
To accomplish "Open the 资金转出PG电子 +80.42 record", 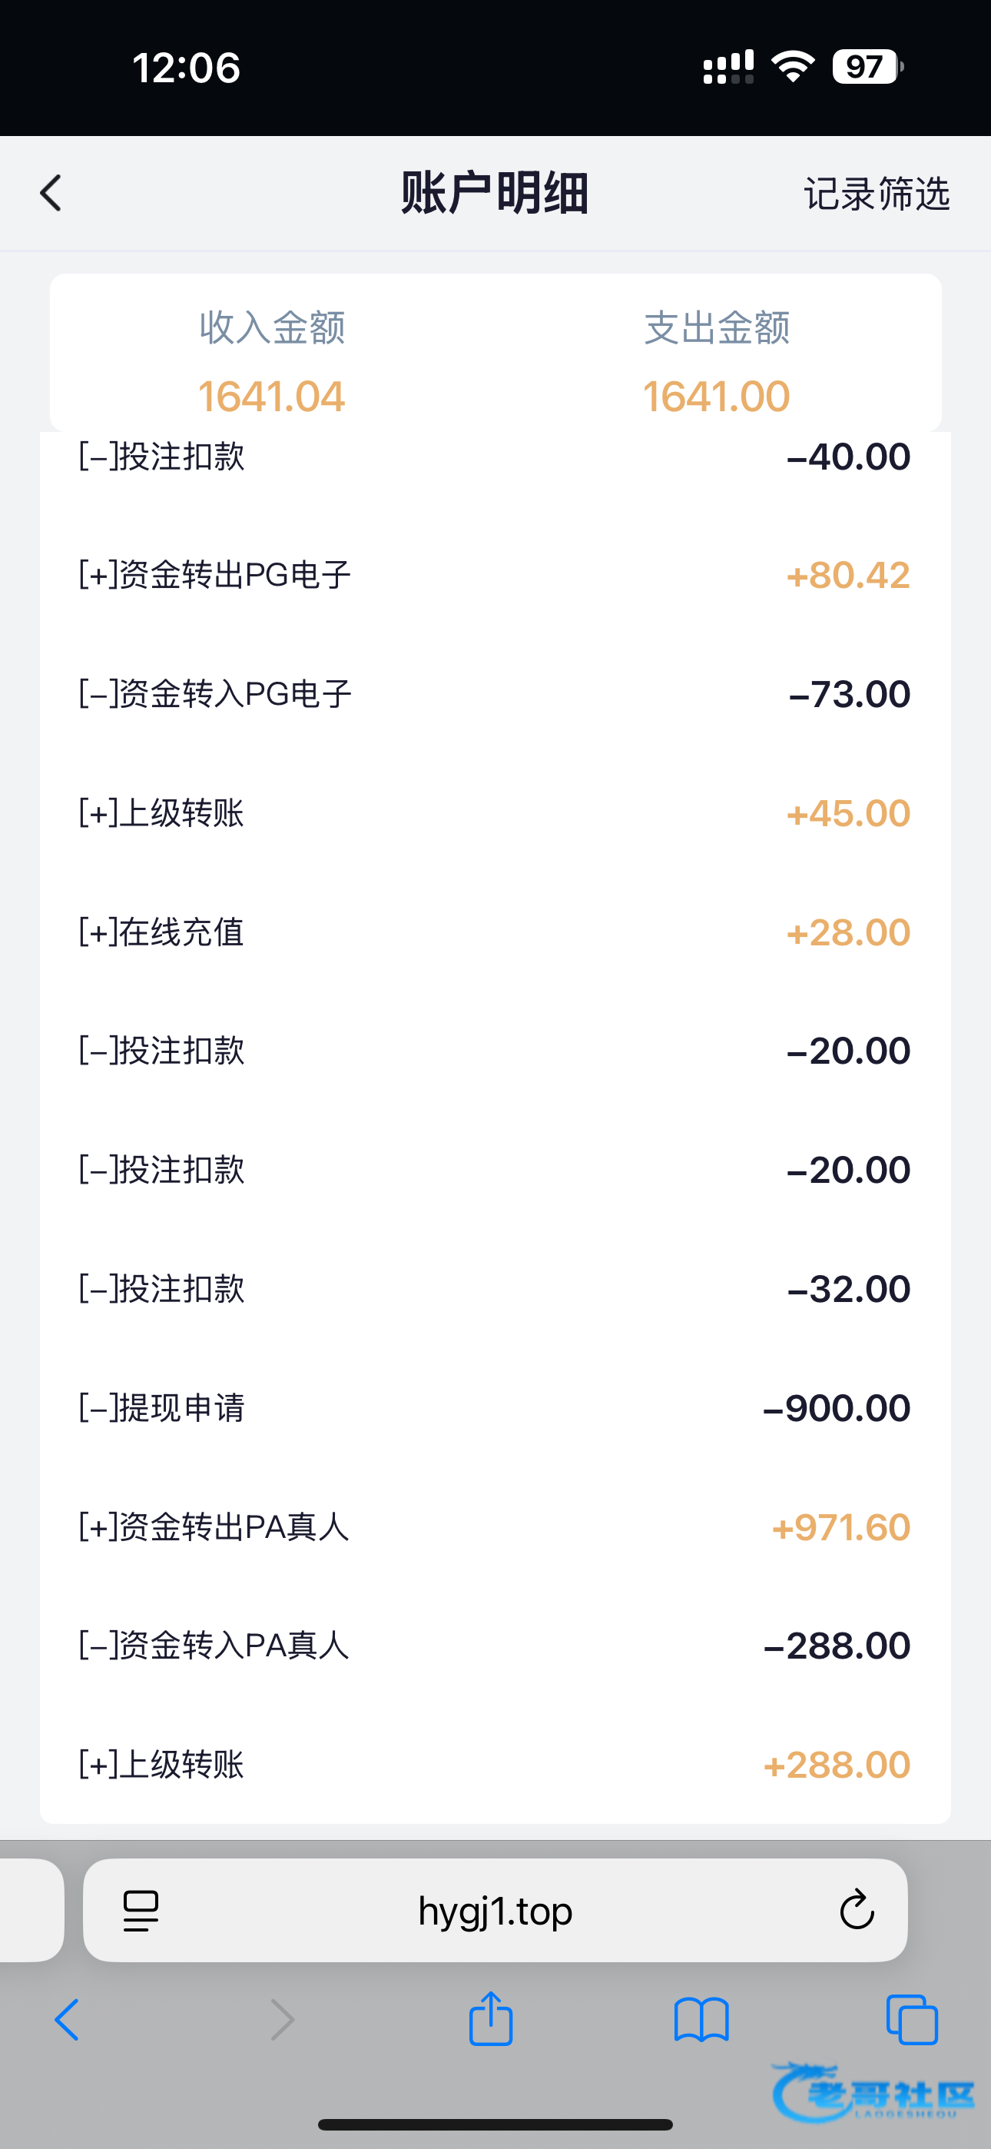I will (x=495, y=575).
